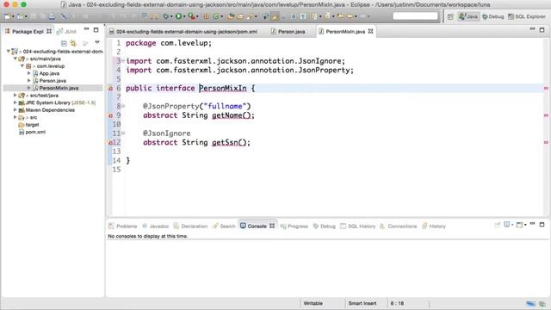Click the New Java Class icon

point(216,16)
